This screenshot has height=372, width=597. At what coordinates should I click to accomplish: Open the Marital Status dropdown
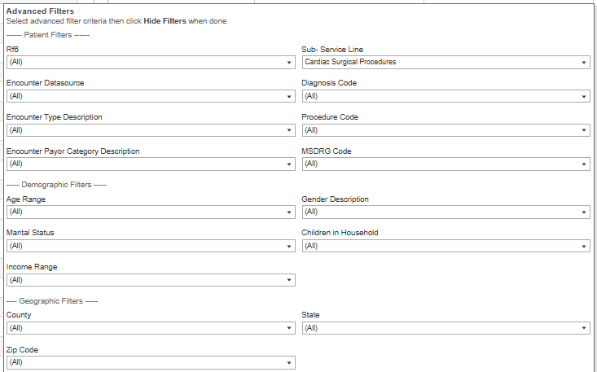[x=150, y=246]
